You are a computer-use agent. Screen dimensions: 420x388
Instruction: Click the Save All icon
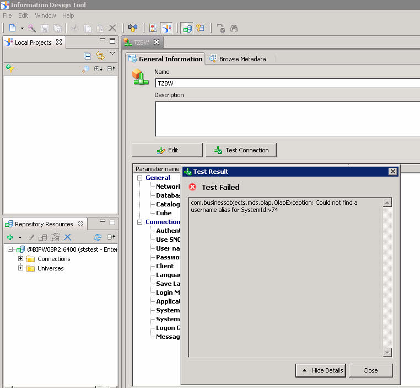[x=57, y=28]
